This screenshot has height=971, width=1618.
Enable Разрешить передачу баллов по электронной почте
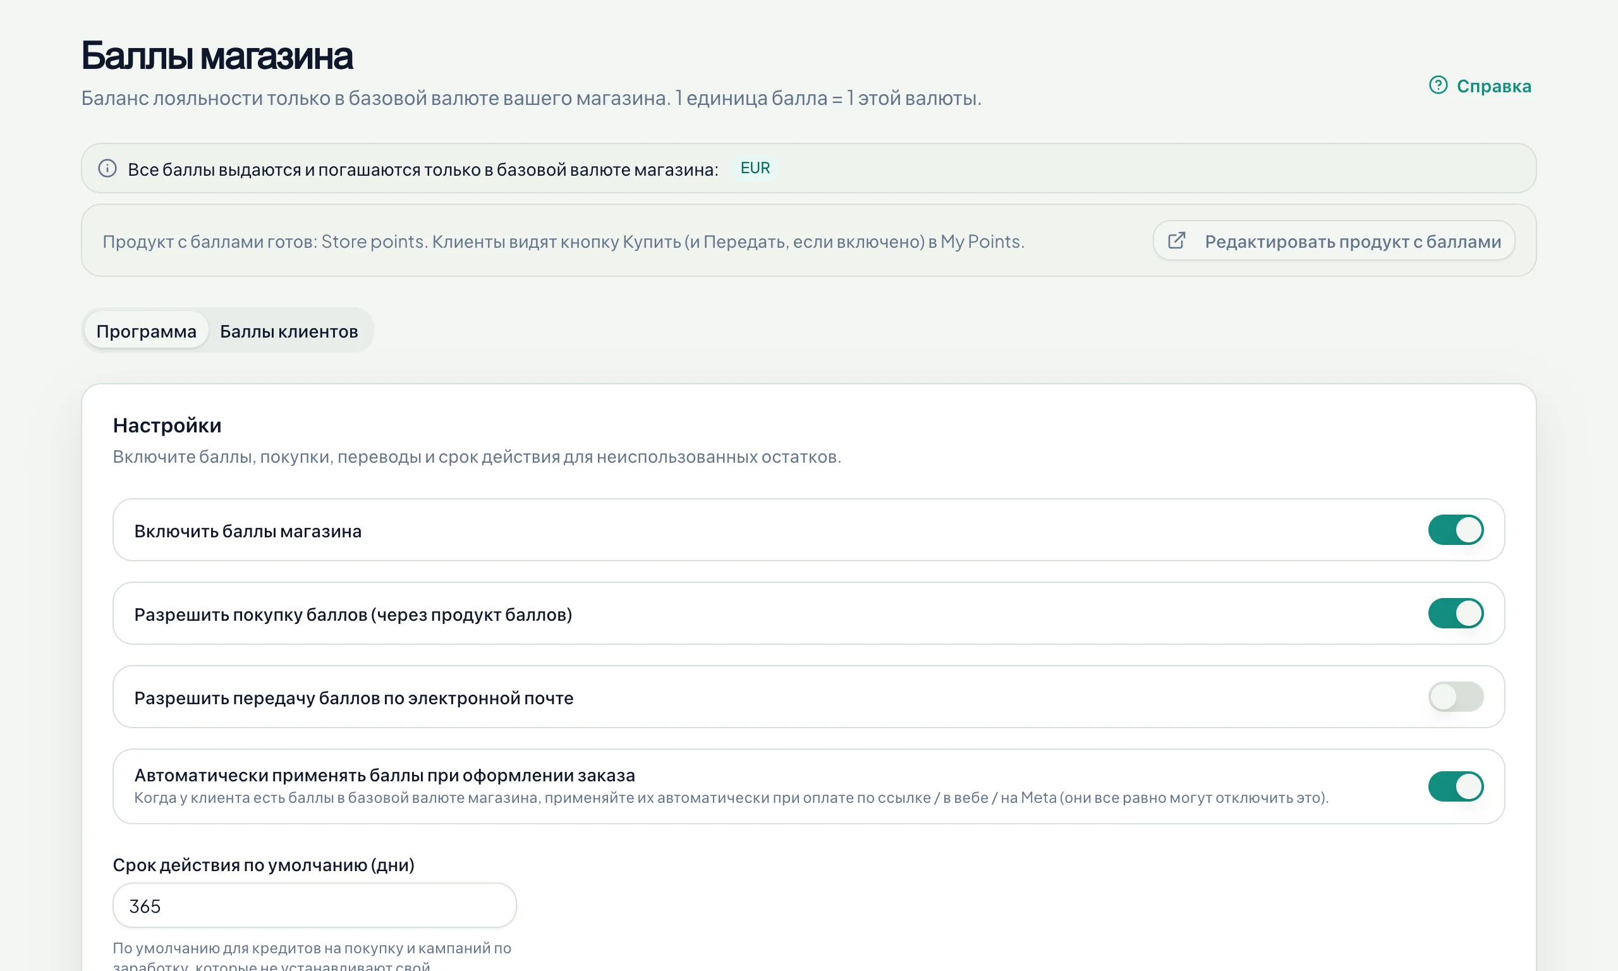point(1455,697)
